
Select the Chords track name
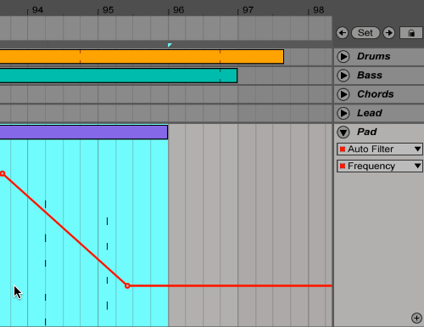375,94
